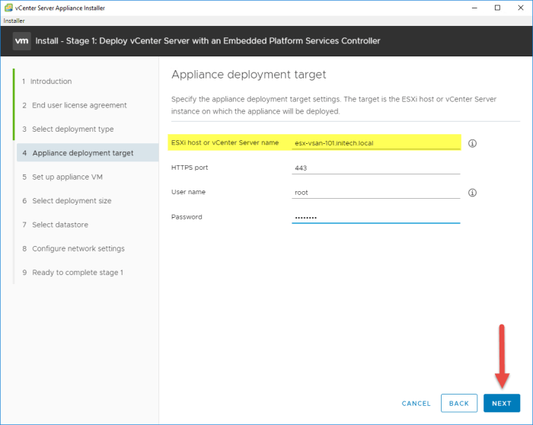533x425 pixels.
Task: Go to the Introduction step
Action: [x=52, y=81]
